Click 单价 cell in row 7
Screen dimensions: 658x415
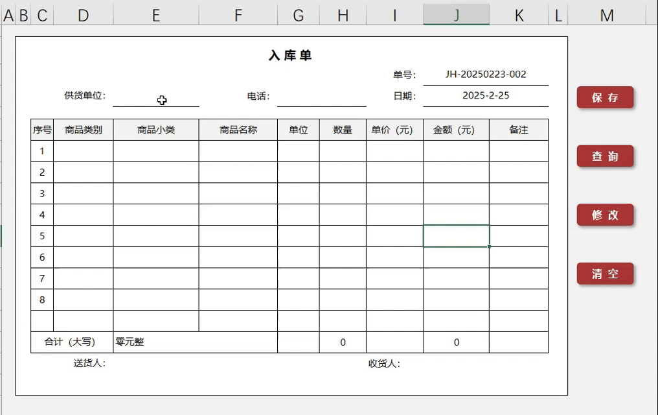394,278
